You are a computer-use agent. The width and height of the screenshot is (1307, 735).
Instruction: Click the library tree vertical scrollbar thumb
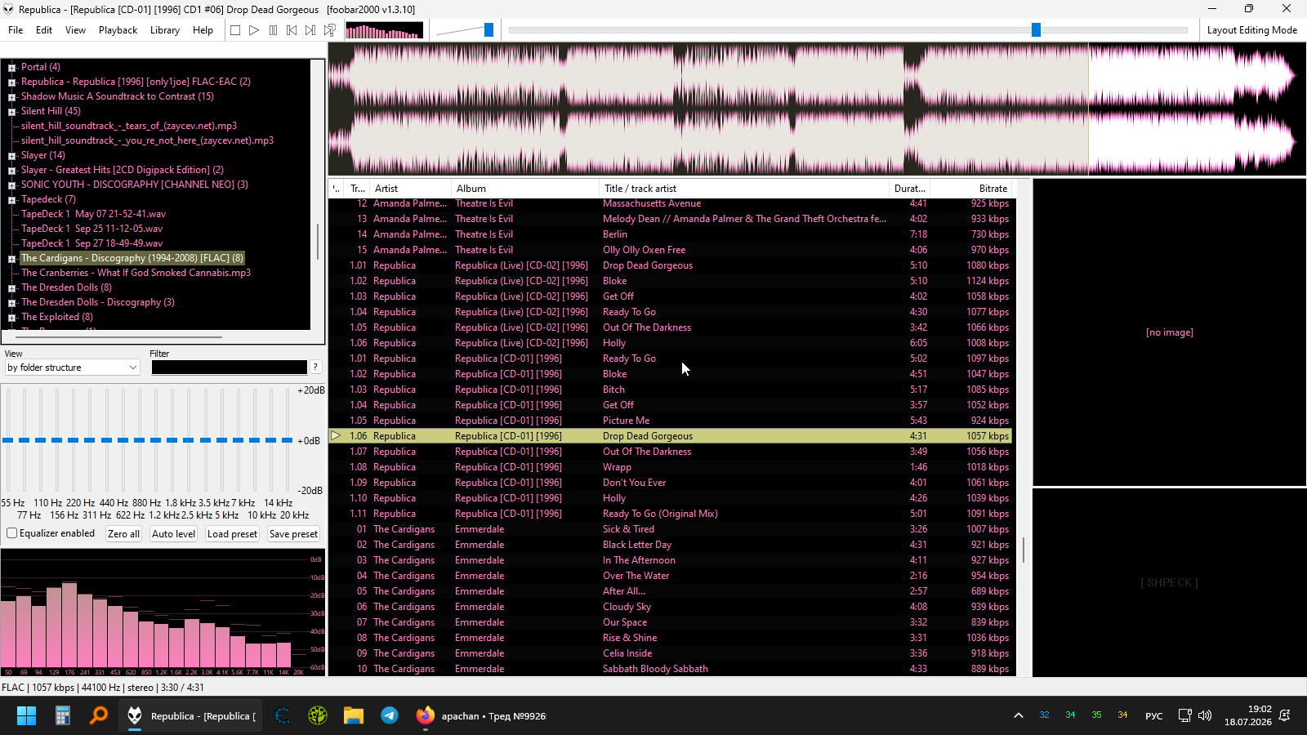pos(318,240)
